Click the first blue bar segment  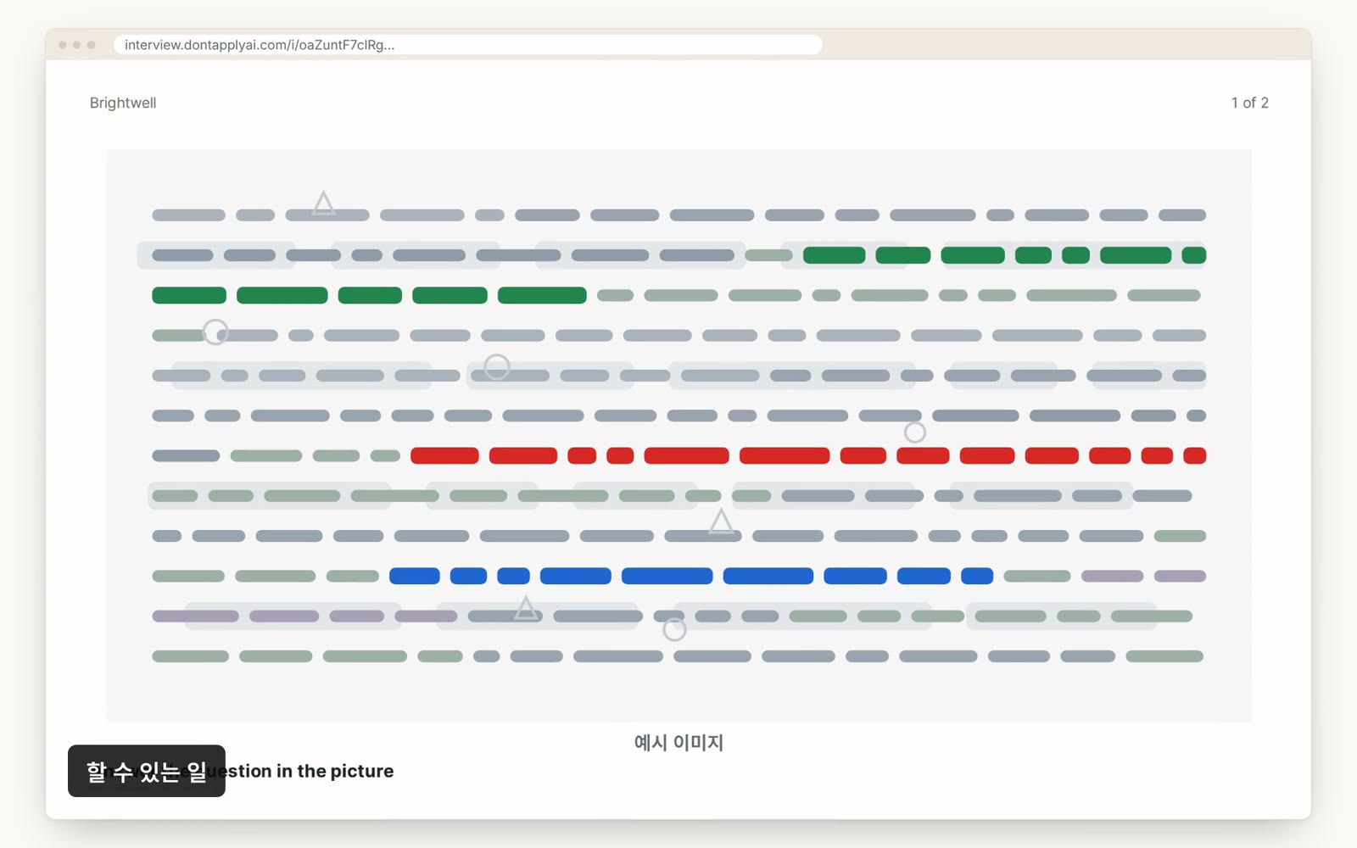coord(415,576)
